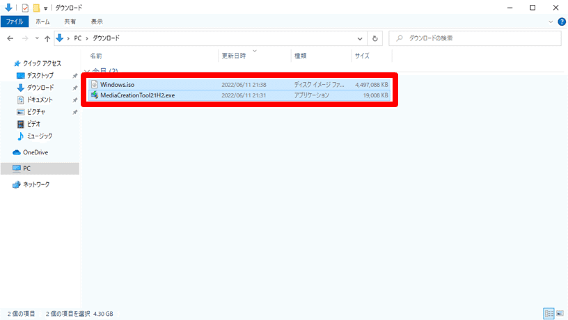Screen dimensions: 568x320
Task: Switch to the 共有 ribbon tab
Action: pyautogui.click(x=70, y=22)
